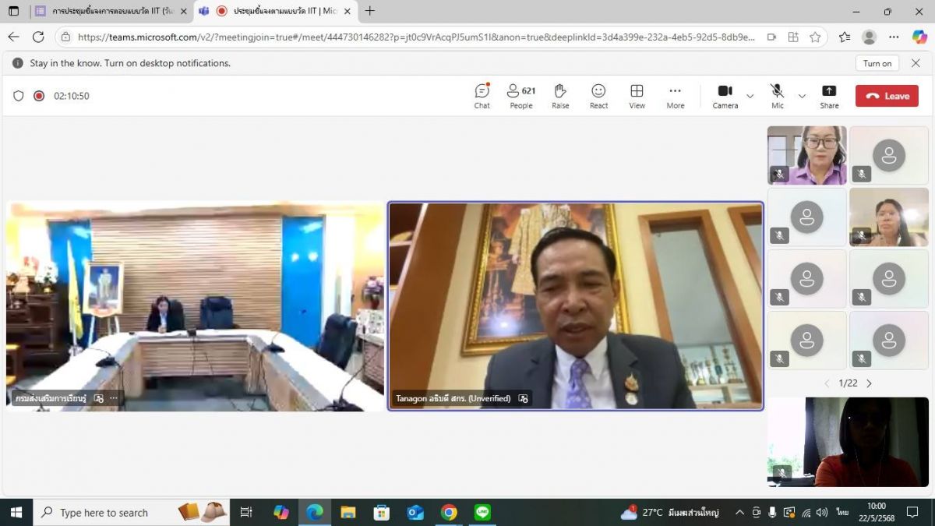This screenshot has height=526, width=935.
Task: Toggle the Mic mute state
Action: point(777,96)
